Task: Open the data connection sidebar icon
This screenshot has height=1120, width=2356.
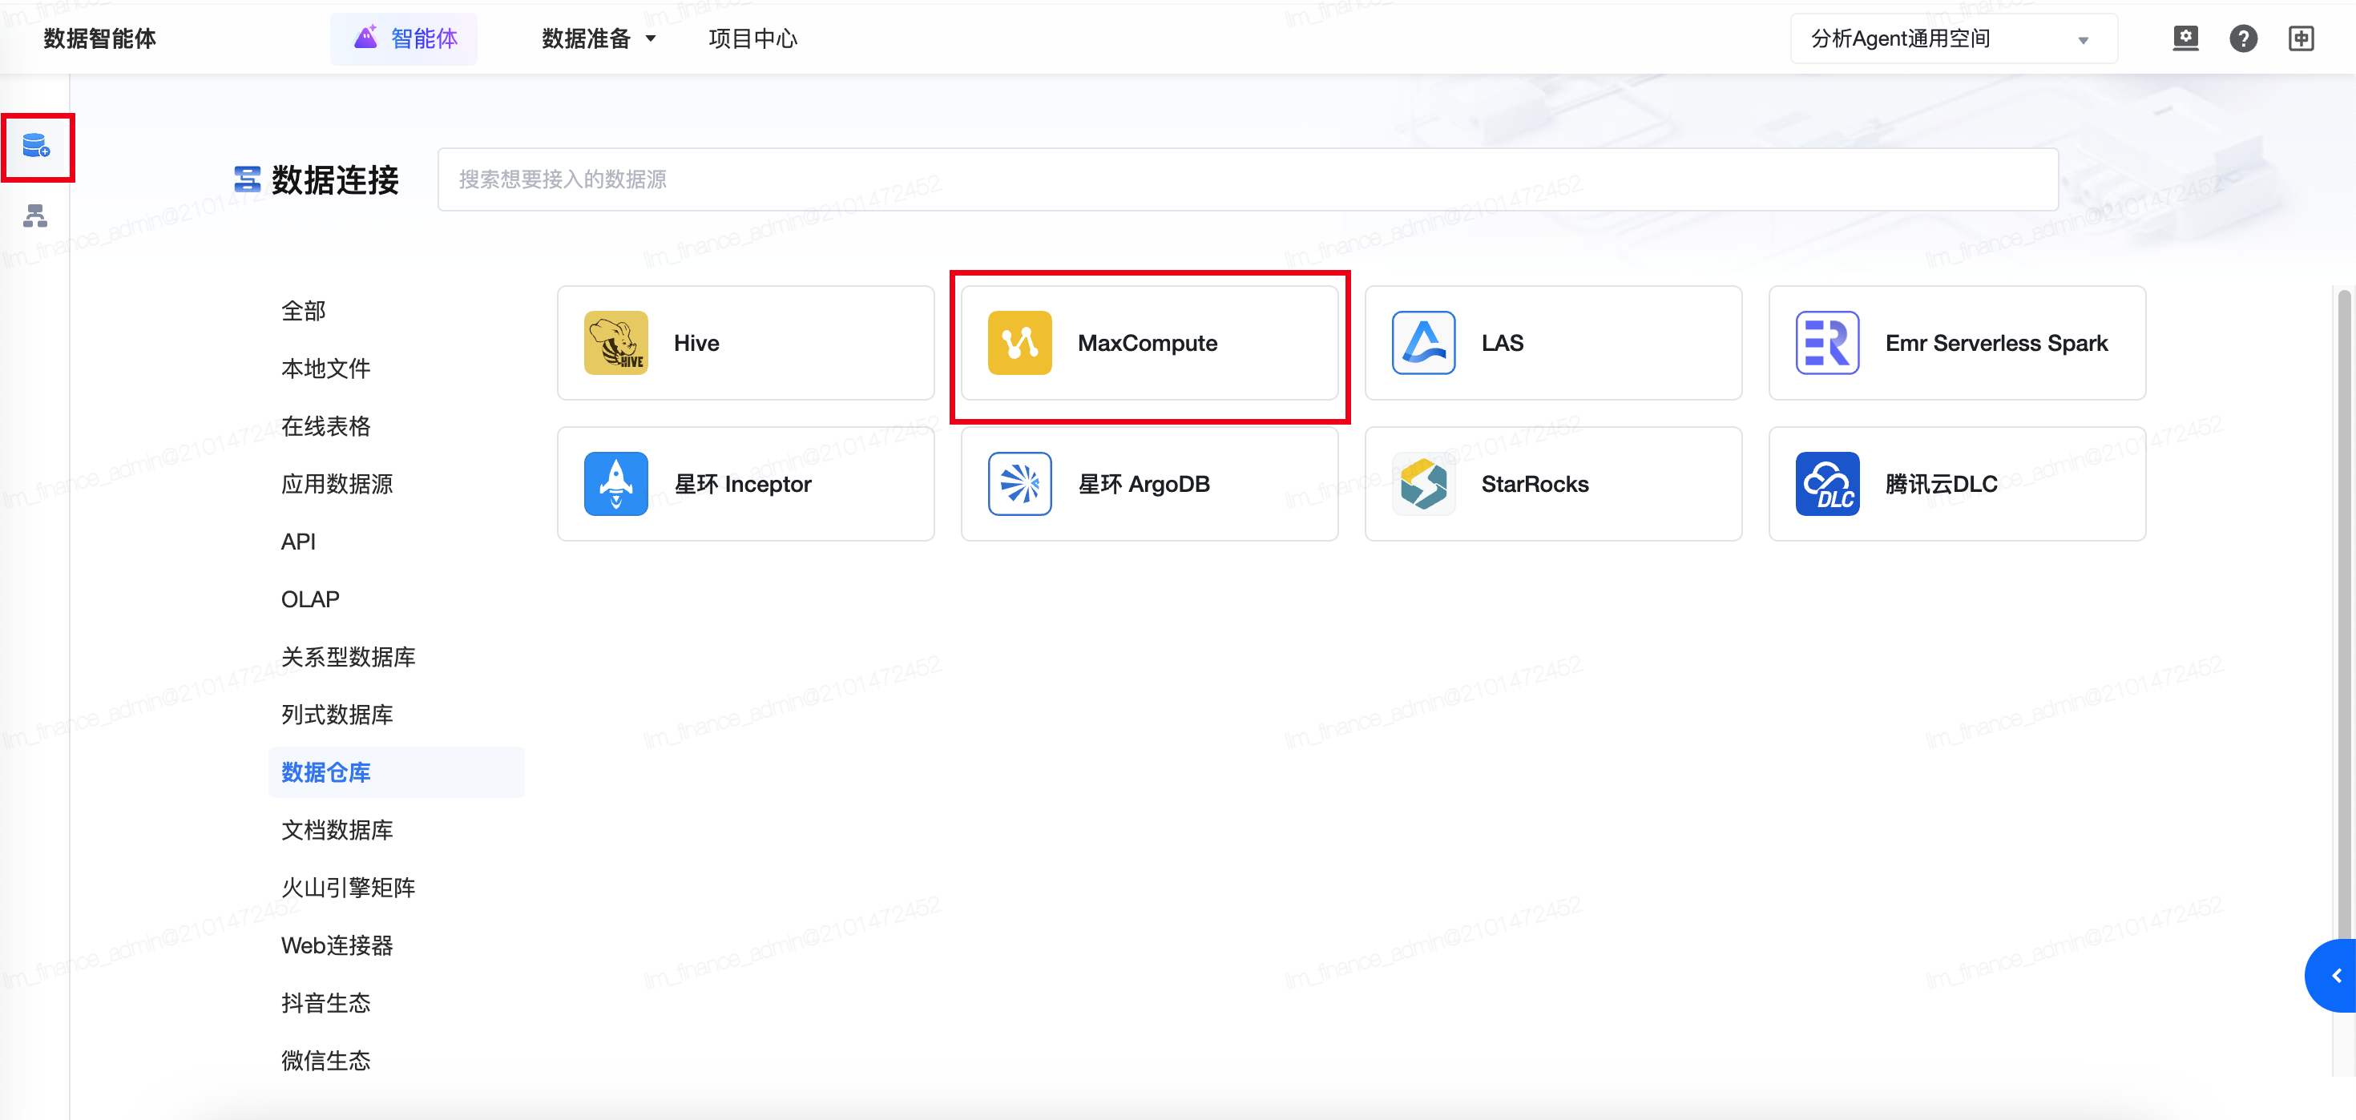Action: coord(36,145)
